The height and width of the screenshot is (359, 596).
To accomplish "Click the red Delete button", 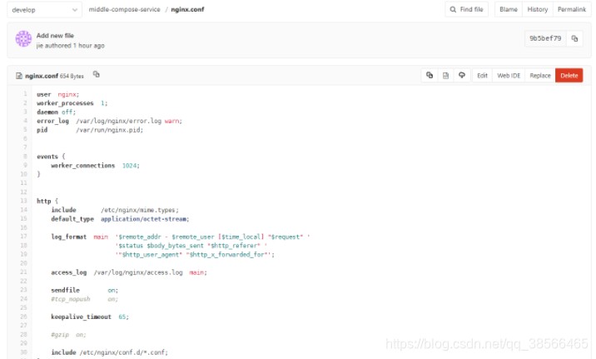I will pyautogui.click(x=569, y=75).
